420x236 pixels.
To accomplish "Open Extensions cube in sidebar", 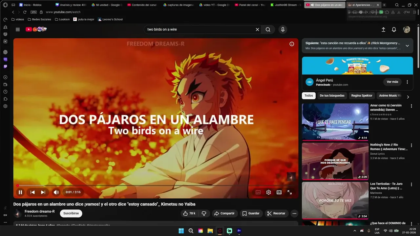I will 5,99.
